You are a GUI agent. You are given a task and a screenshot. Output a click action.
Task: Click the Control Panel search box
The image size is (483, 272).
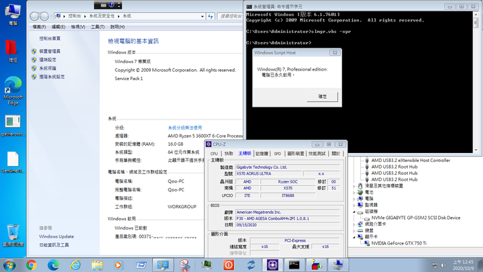point(230,16)
